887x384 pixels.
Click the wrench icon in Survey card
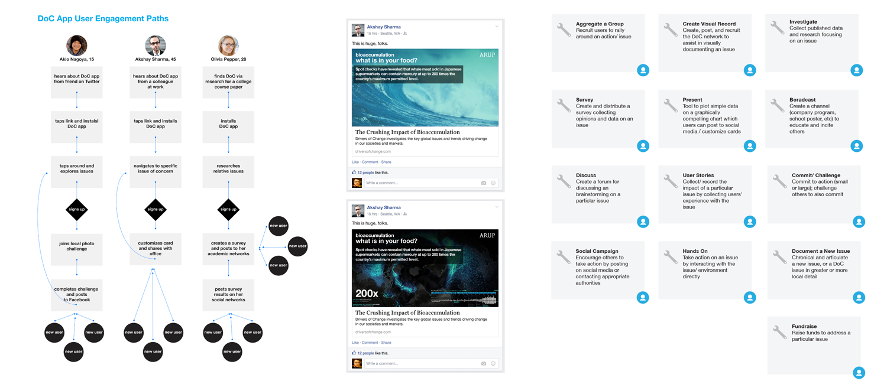click(x=564, y=105)
